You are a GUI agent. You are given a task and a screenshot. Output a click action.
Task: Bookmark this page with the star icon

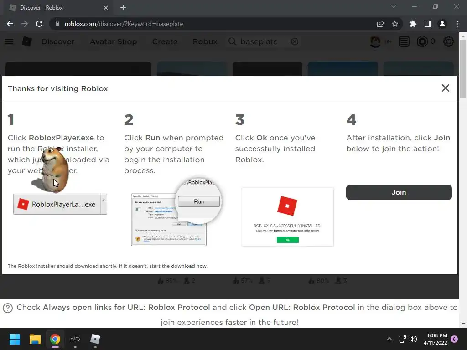click(395, 24)
